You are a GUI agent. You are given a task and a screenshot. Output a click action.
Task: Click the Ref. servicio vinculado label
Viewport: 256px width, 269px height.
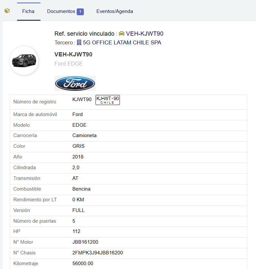(x=84, y=34)
